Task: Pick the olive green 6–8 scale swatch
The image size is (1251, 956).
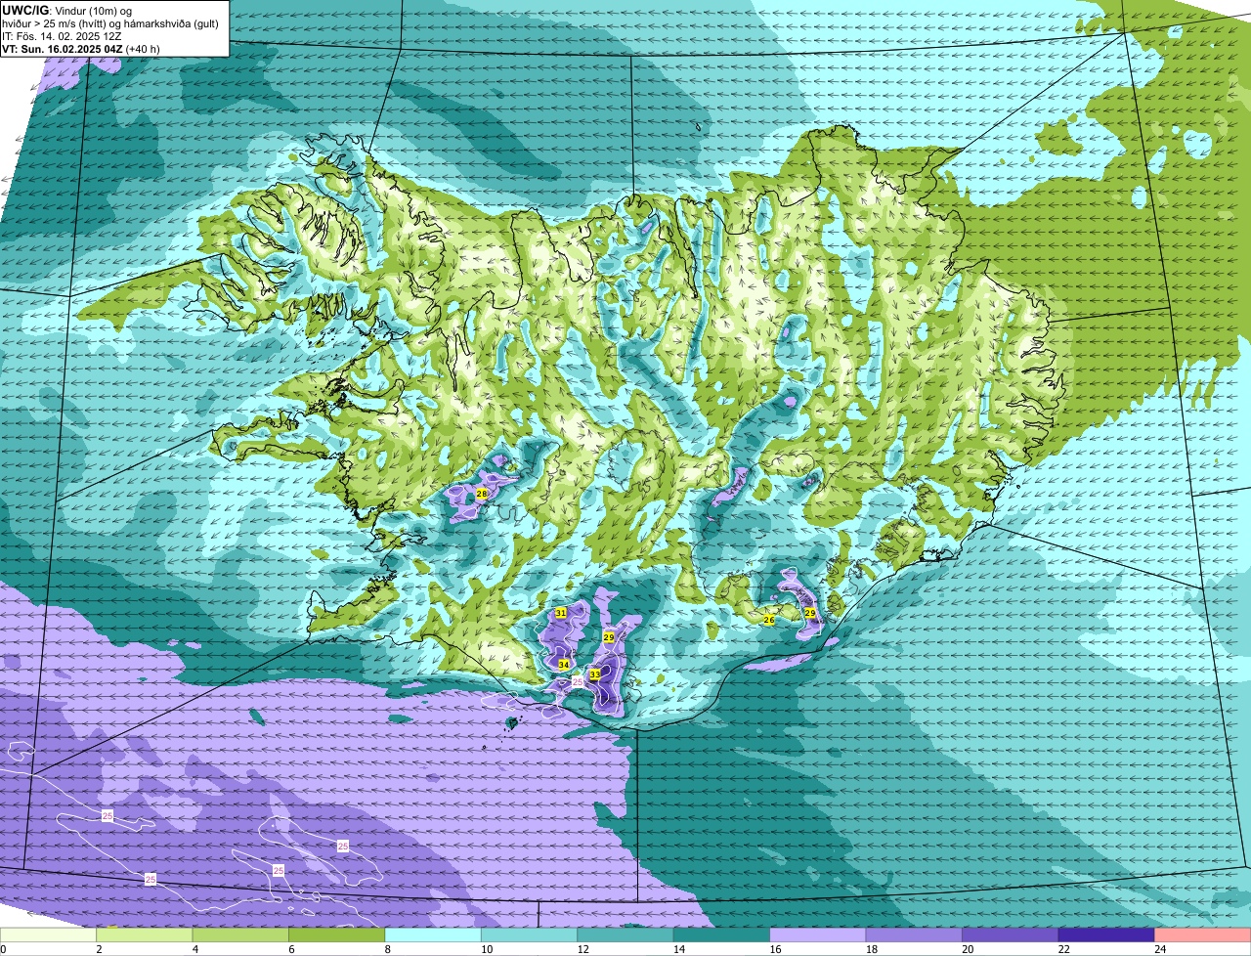Action: point(338,935)
